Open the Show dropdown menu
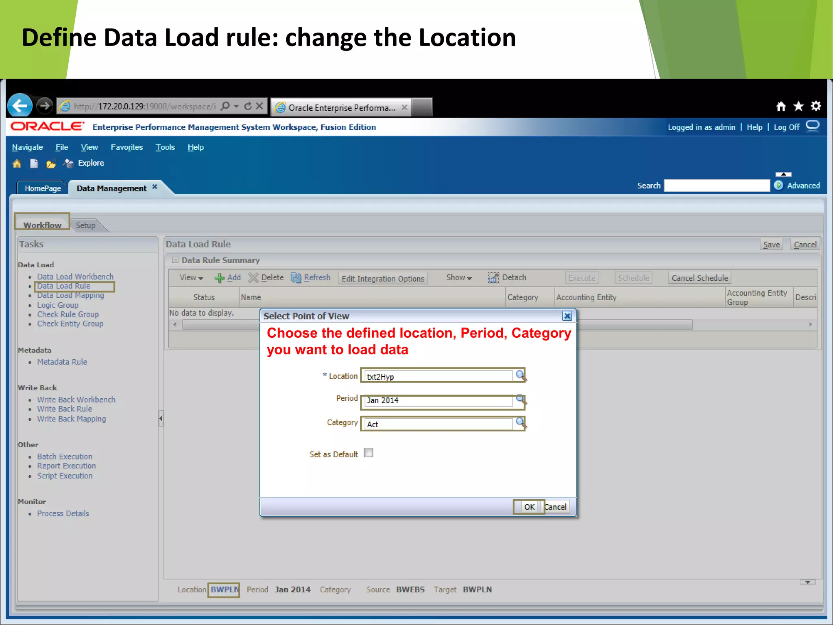The width and height of the screenshot is (833, 625). tap(459, 278)
